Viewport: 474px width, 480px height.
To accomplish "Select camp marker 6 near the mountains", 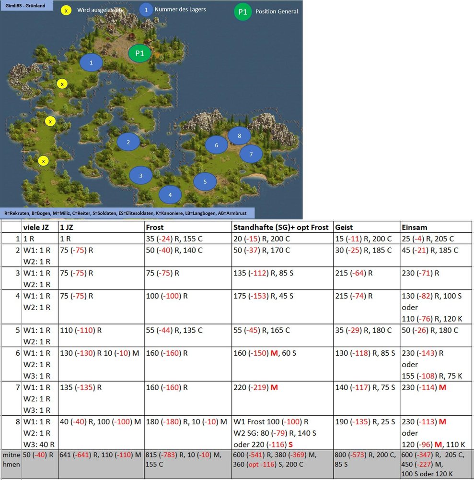I will pyautogui.click(x=216, y=145).
